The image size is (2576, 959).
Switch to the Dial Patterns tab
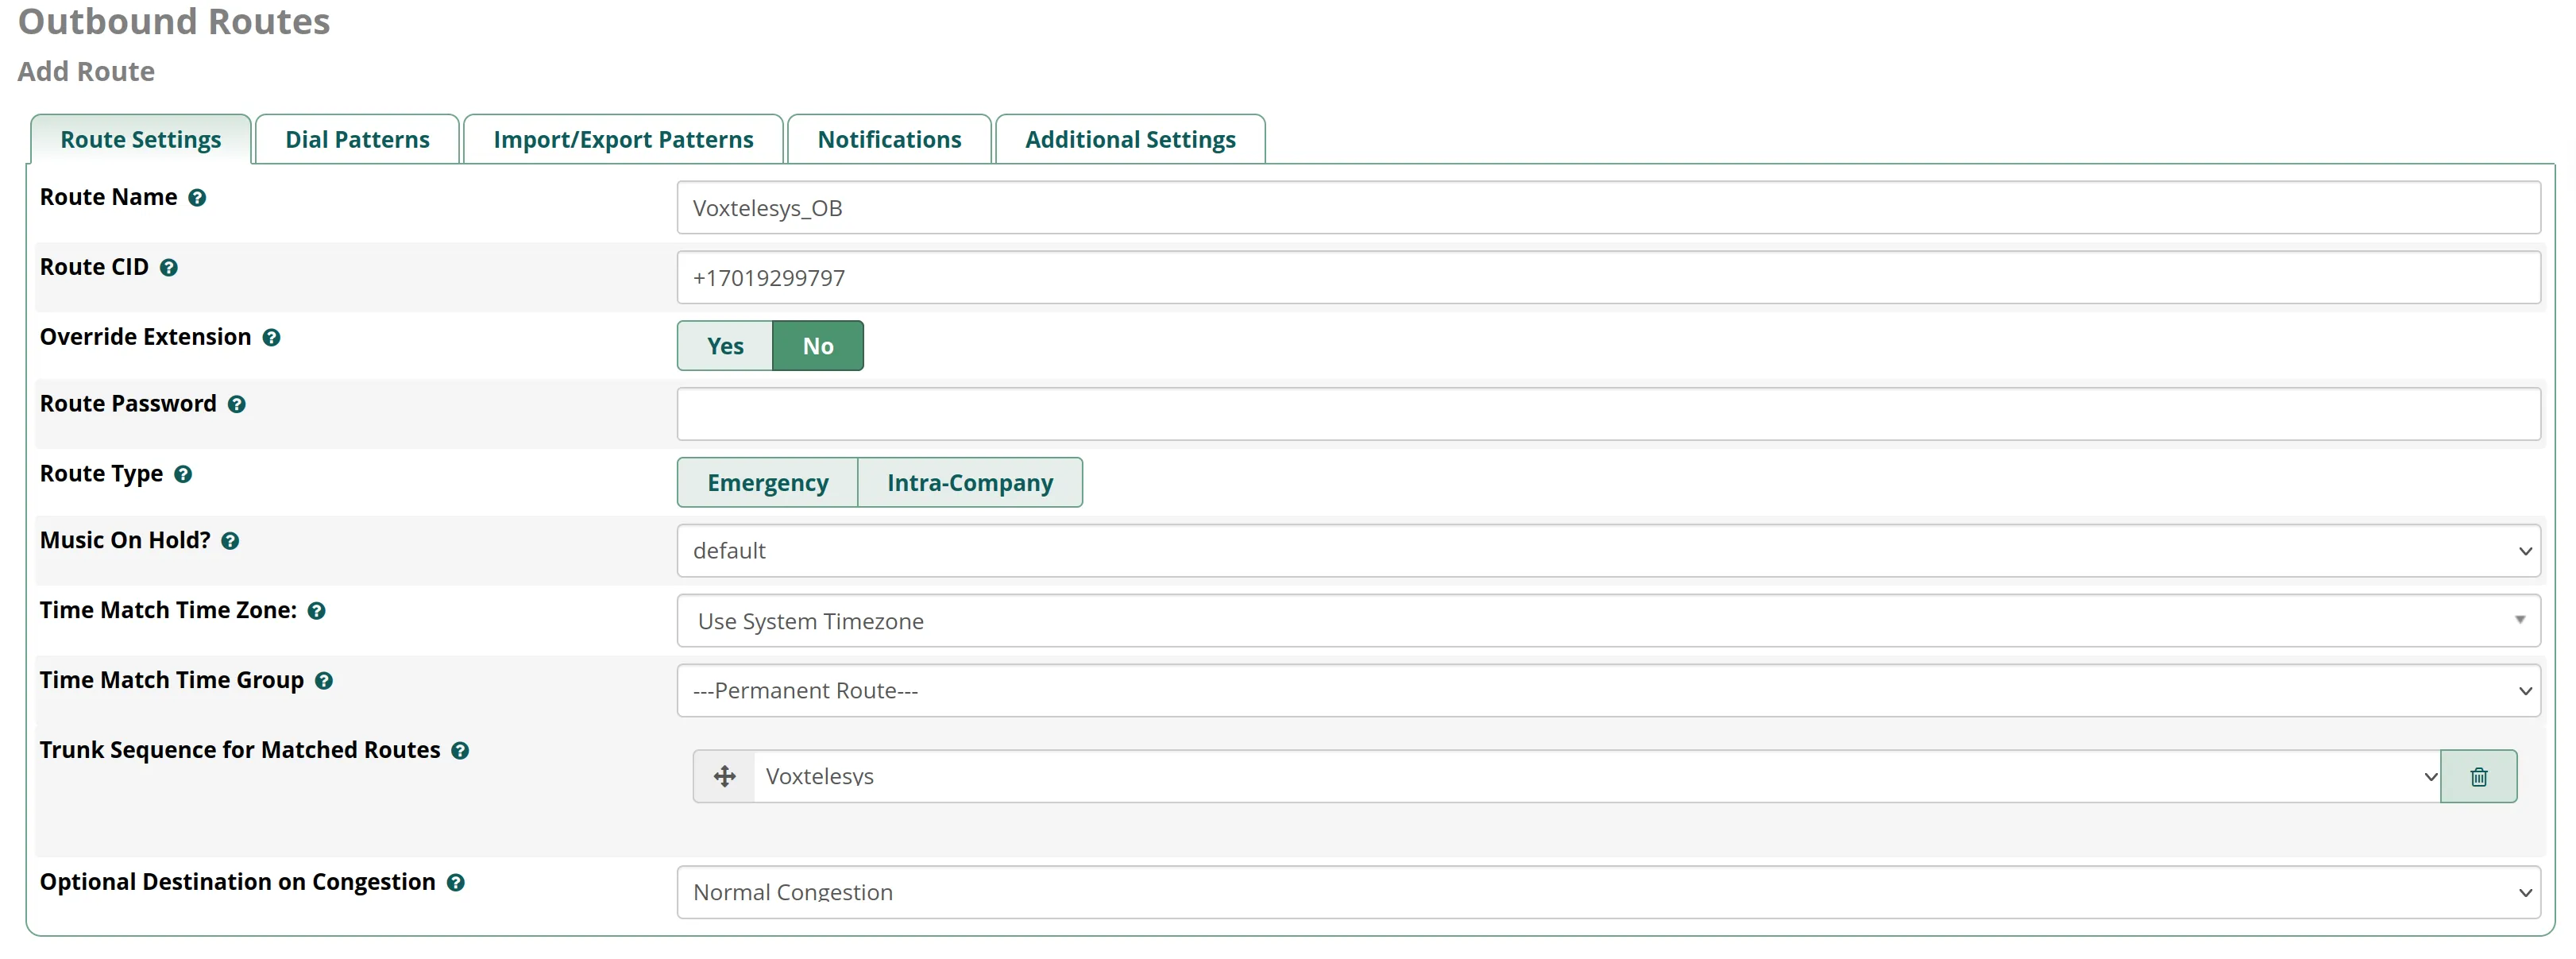coord(356,139)
